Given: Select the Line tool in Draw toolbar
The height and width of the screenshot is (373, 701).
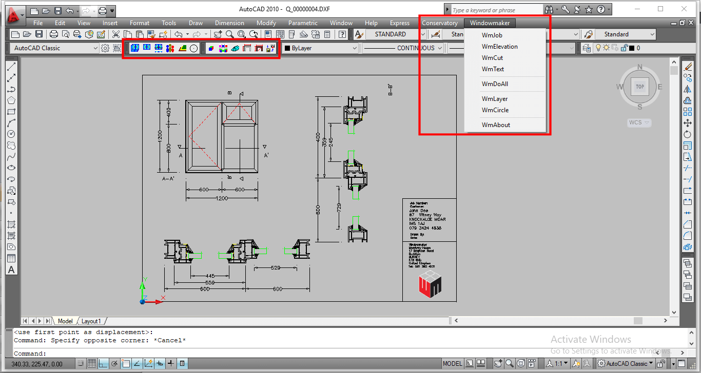Looking at the screenshot, I should coord(11,67).
